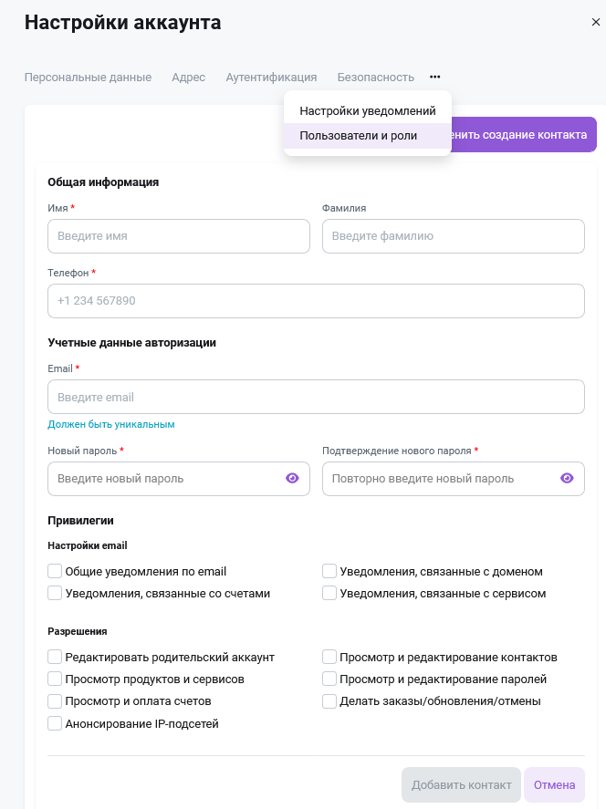The width and height of the screenshot is (606, 809).
Task: Choose Настройки уведомлений from dropdown
Action: point(368,111)
